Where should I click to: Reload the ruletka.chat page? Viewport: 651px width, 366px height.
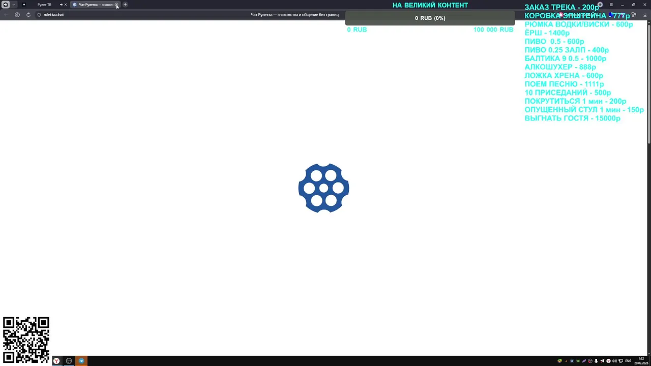click(x=28, y=15)
